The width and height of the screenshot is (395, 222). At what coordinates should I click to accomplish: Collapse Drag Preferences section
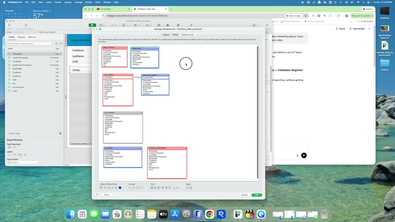tap(61, 140)
